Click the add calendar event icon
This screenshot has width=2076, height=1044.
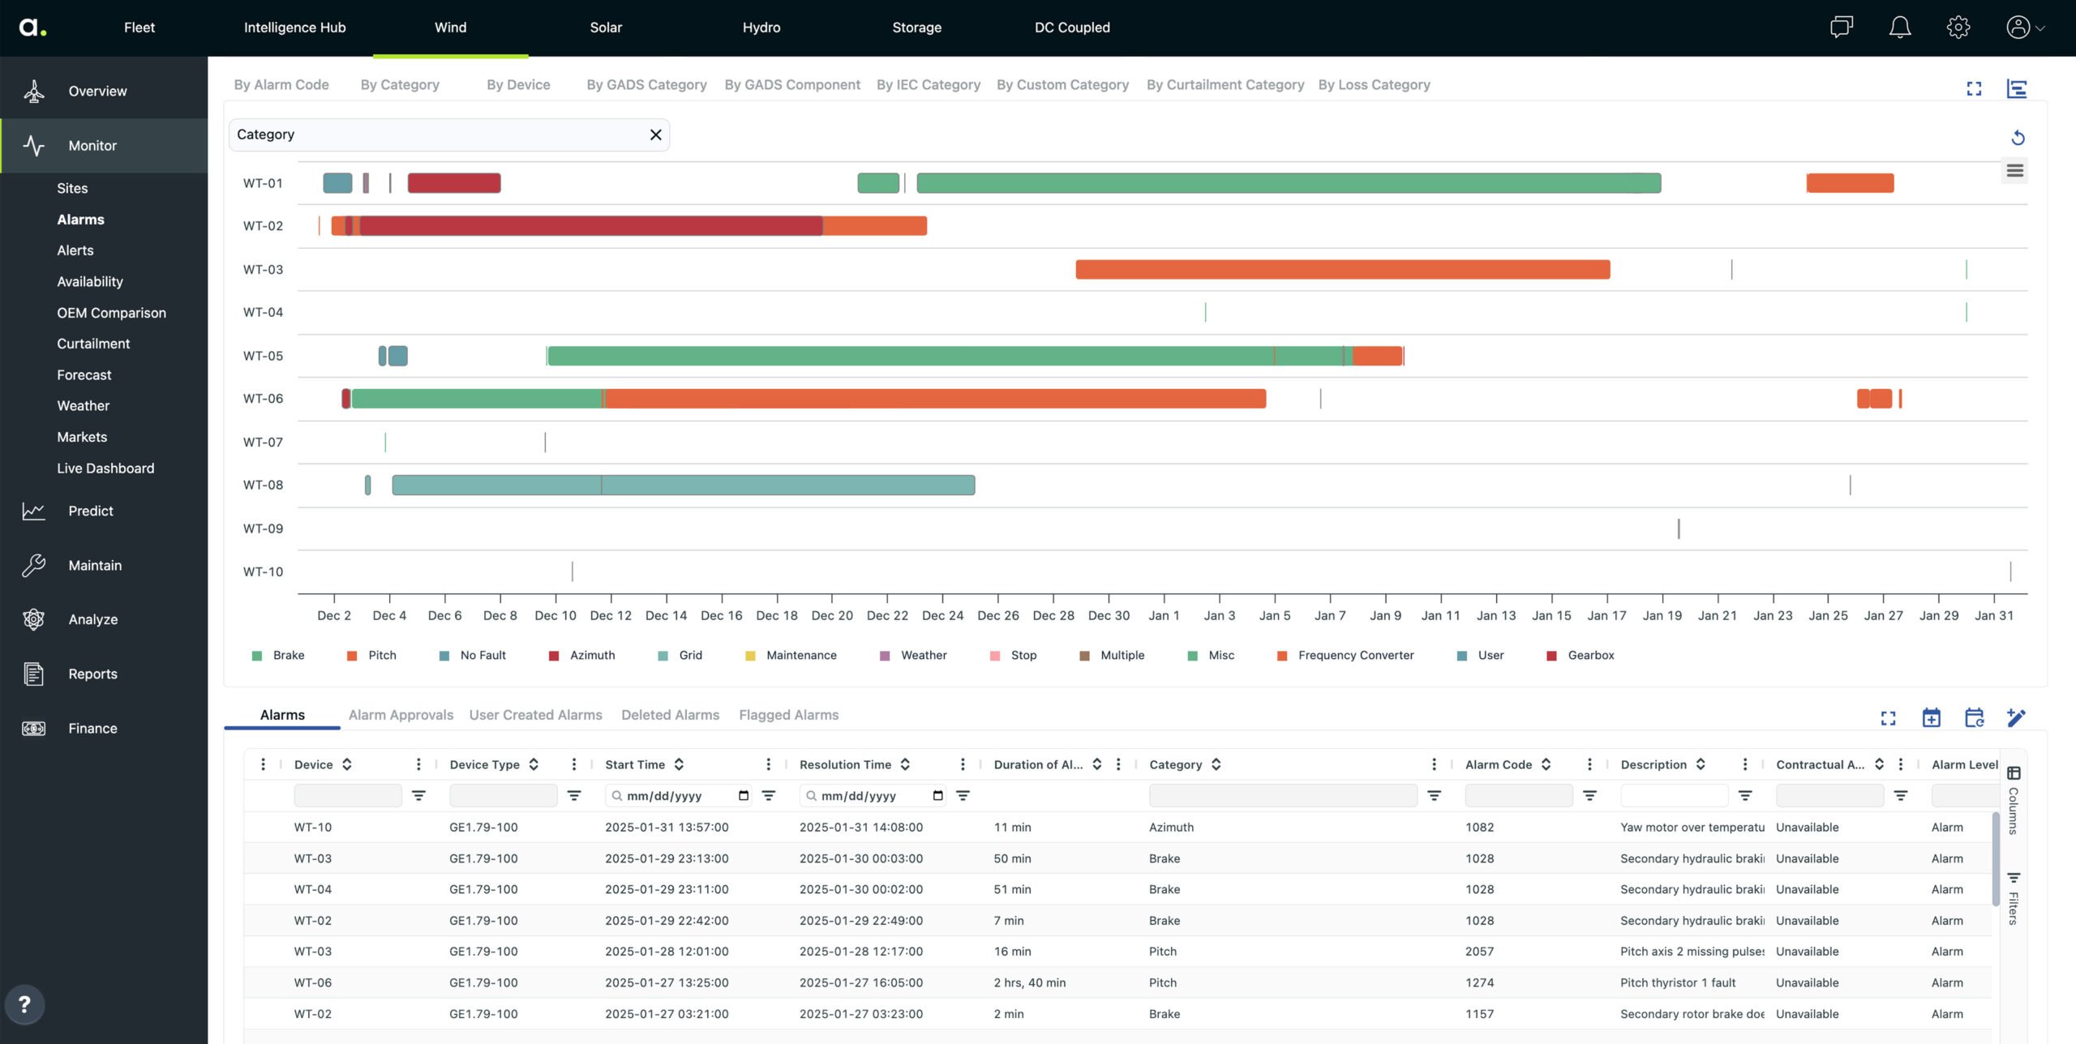(x=1931, y=717)
